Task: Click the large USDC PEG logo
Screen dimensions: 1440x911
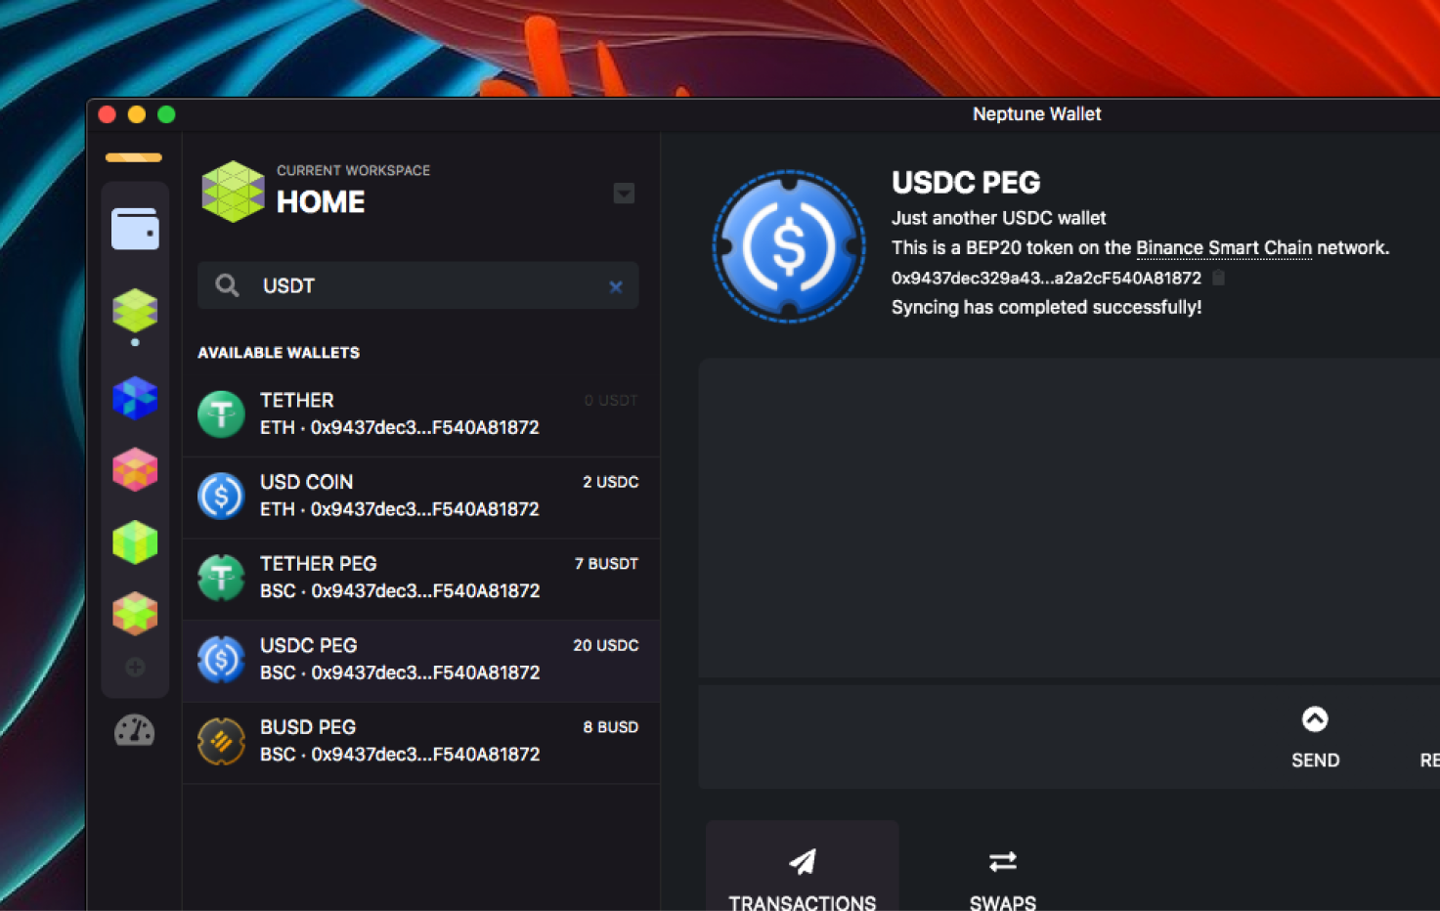Action: 789,246
